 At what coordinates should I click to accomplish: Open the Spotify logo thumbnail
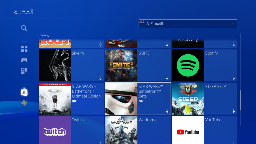pyautogui.click(x=188, y=65)
